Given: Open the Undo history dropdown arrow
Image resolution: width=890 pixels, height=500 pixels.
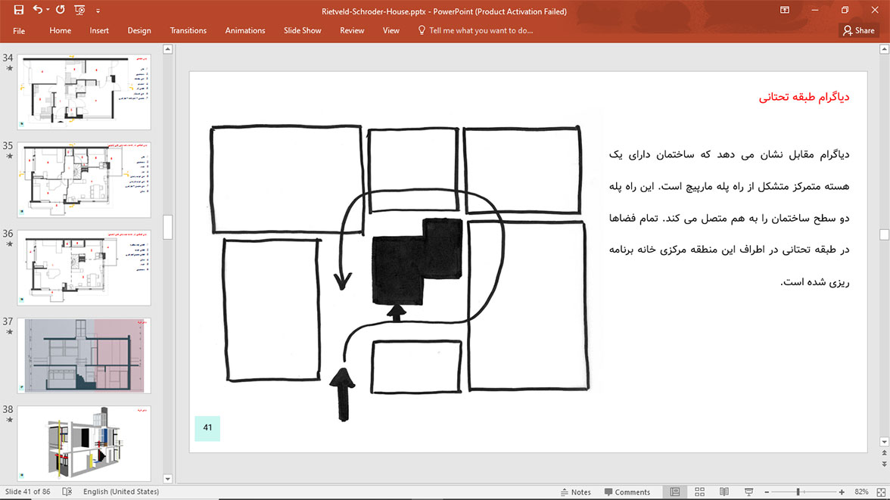Looking at the screenshot, I should point(48,11).
